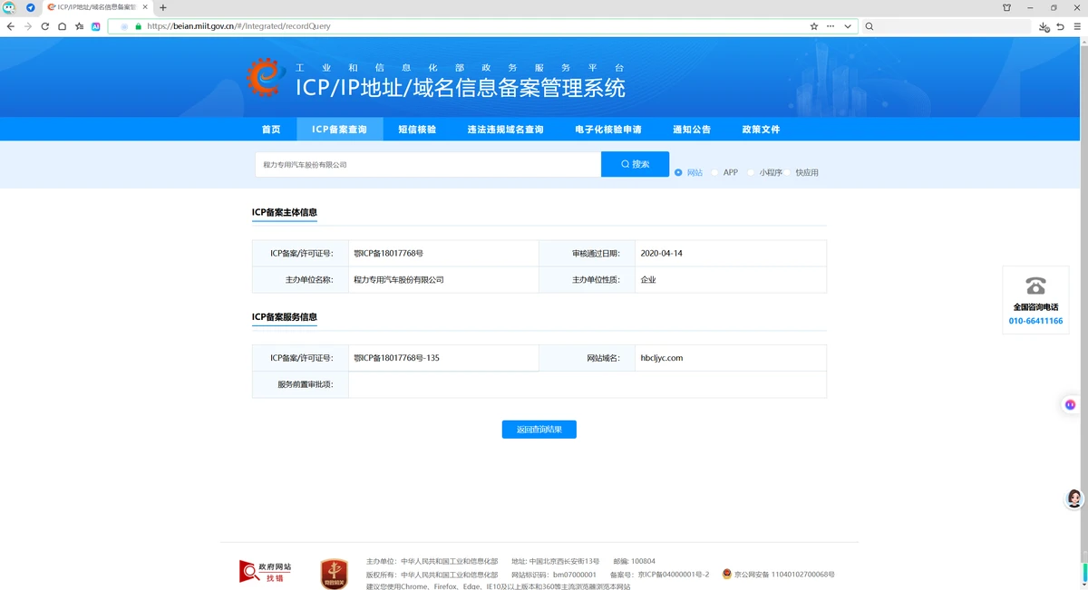Click the value 鄂ICP备18017768号
The height and width of the screenshot is (590, 1088).
click(388, 254)
